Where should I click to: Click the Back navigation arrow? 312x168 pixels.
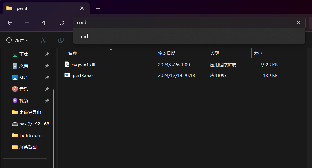(x=10, y=23)
